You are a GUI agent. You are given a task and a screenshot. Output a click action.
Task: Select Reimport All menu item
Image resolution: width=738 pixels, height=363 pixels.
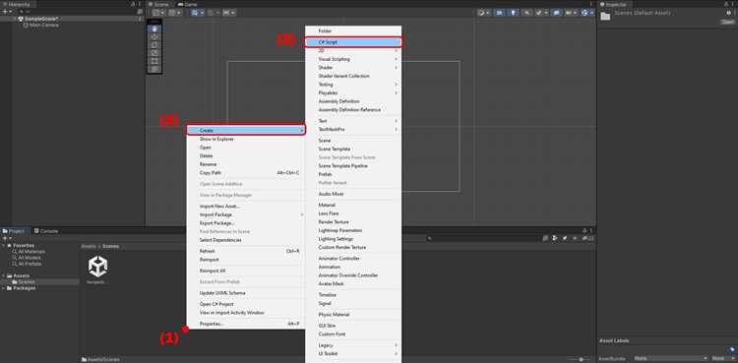[x=246, y=271]
